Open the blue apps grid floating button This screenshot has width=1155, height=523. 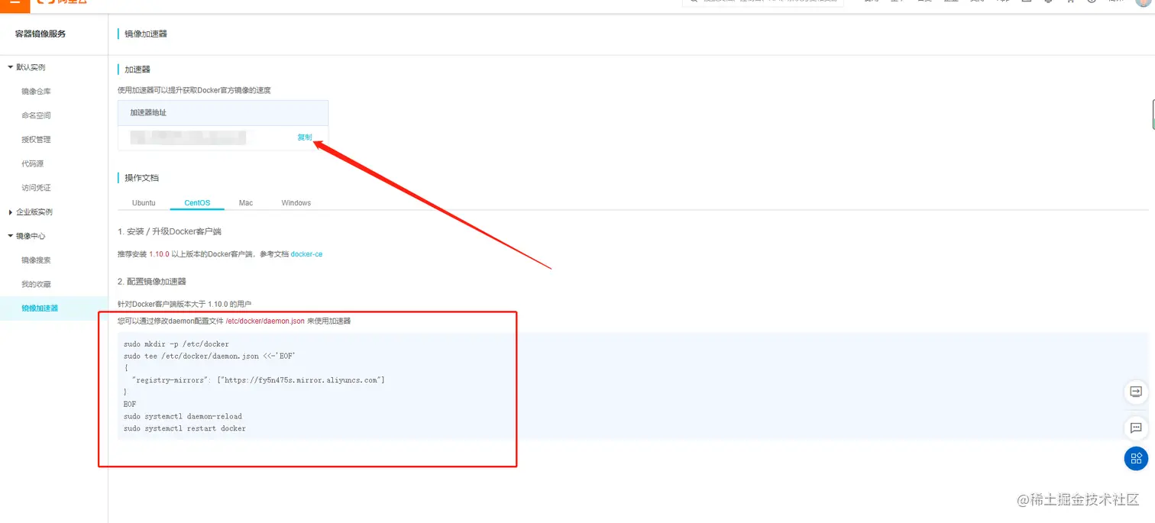[x=1136, y=458]
